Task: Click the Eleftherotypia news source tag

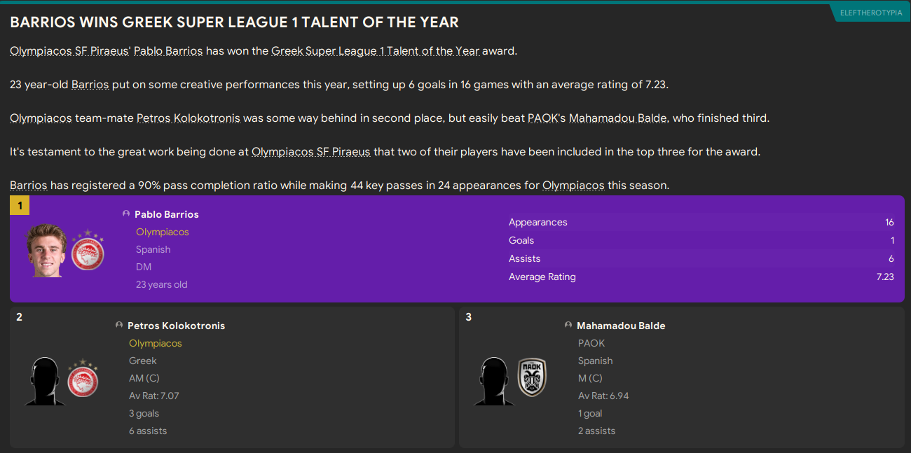Action: (x=871, y=13)
